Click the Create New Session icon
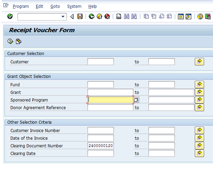The width and height of the screenshot is (213, 170). (x=181, y=17)
